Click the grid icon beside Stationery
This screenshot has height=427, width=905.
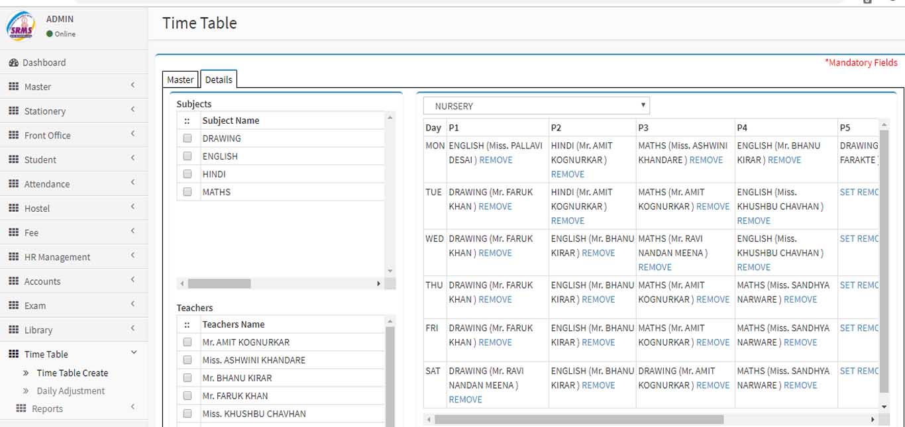pyautogui.click(x=13, y=111)
